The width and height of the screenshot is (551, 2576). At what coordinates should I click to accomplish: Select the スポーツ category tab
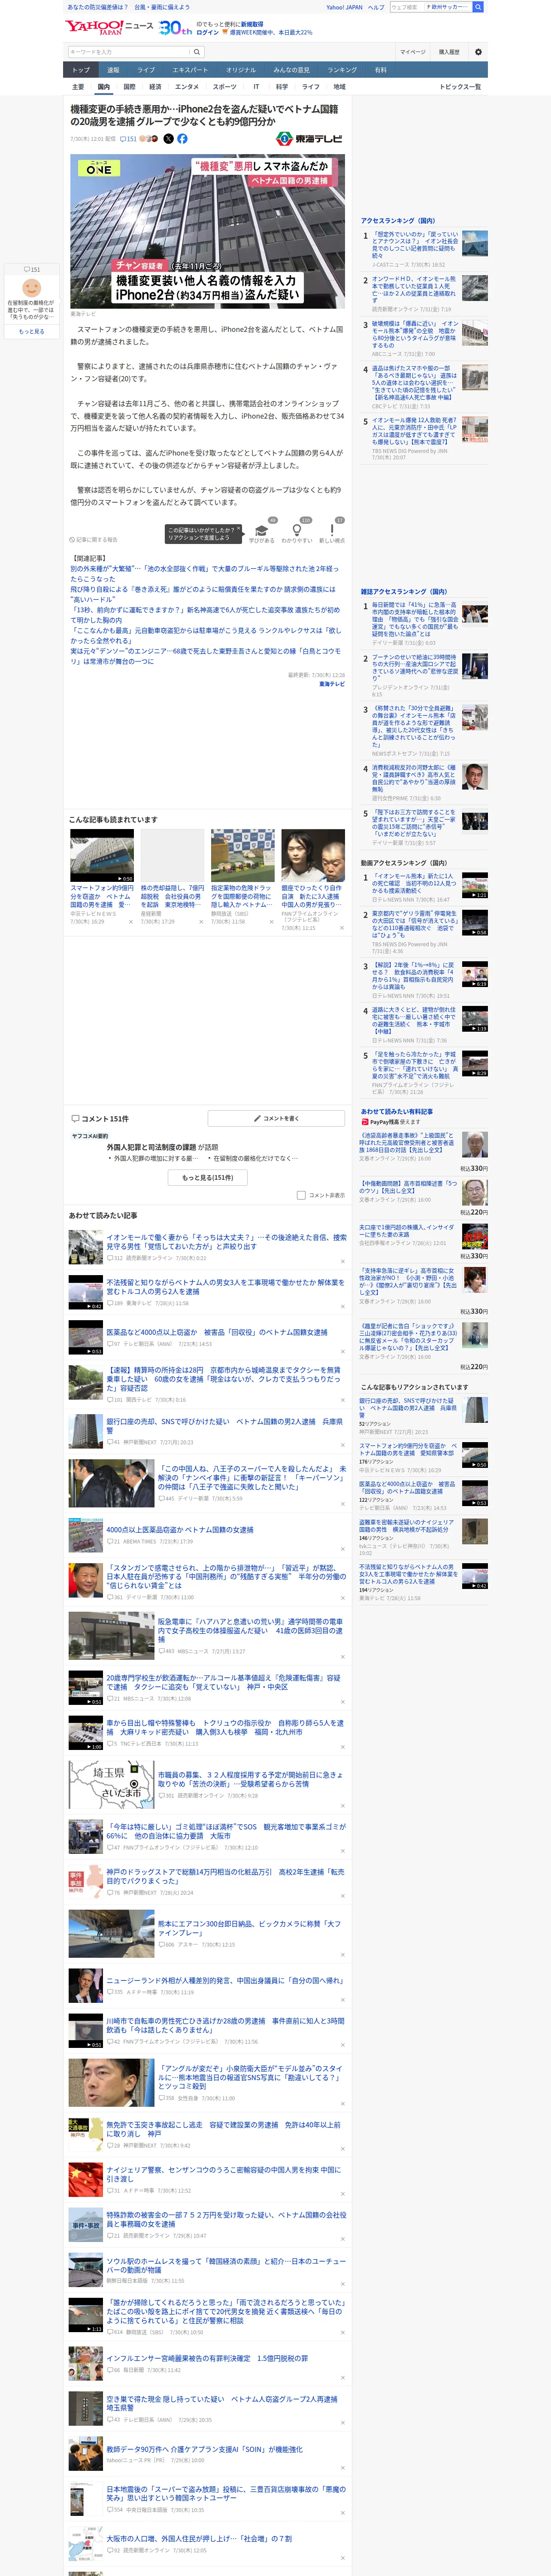pos(225,87)
